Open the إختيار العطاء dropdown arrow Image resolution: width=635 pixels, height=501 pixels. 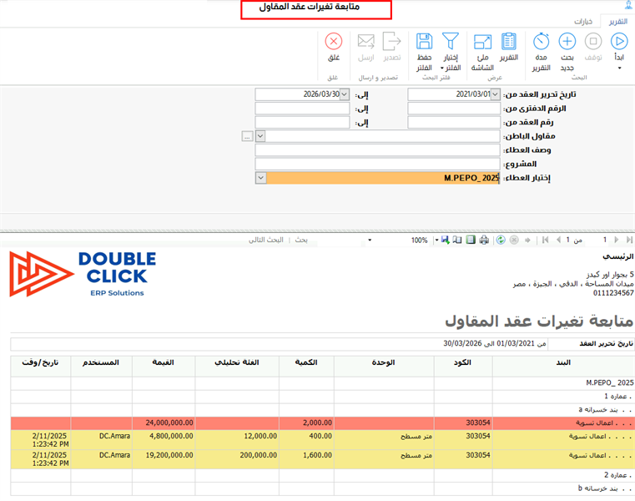260,178
